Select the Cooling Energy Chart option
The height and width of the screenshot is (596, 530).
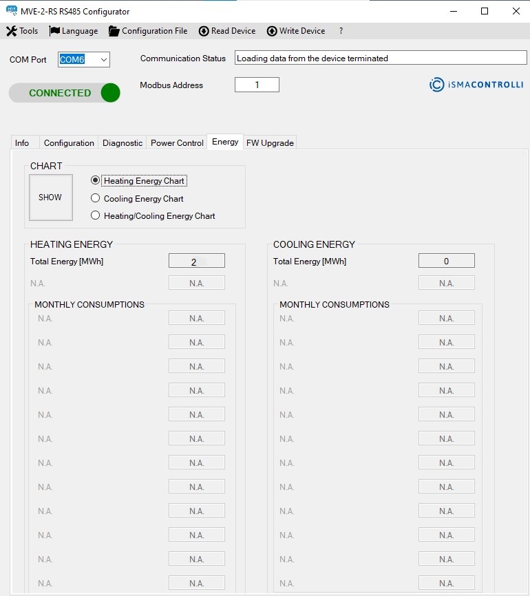tap(96, 198)
